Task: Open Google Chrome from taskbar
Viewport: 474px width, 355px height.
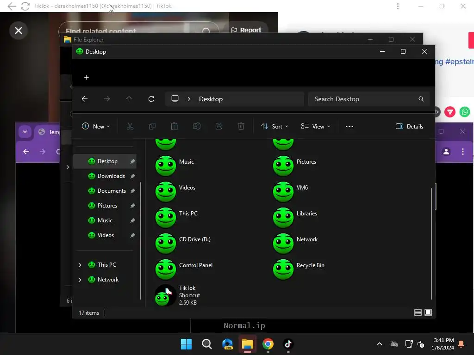Action: pyautogui.click(x=268, y=344)
